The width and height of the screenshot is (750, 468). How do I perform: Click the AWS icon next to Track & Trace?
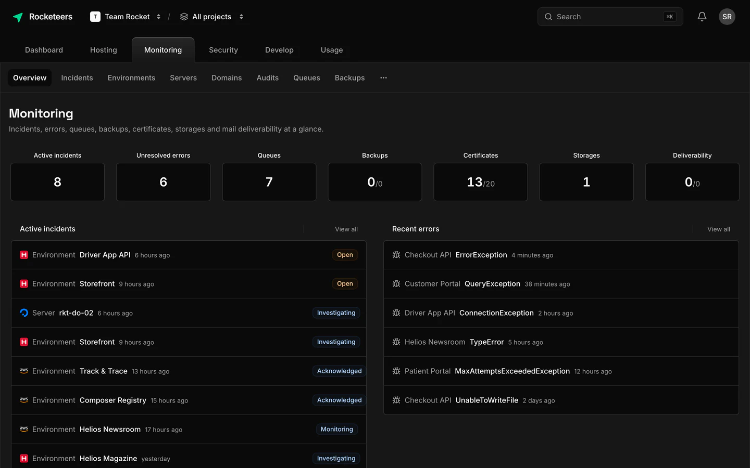tap(24, 371)
